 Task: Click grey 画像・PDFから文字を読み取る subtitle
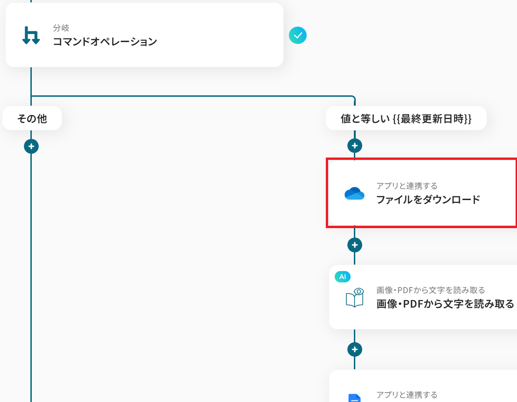point(431,290)
